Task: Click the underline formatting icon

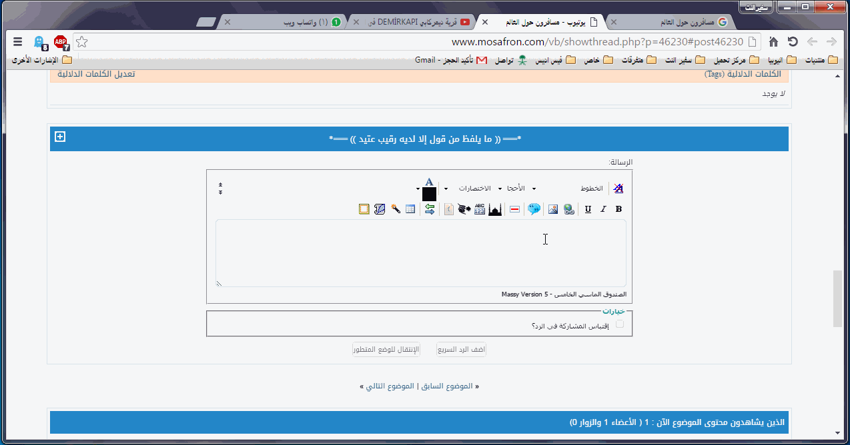Action: (x=588, y=209)
